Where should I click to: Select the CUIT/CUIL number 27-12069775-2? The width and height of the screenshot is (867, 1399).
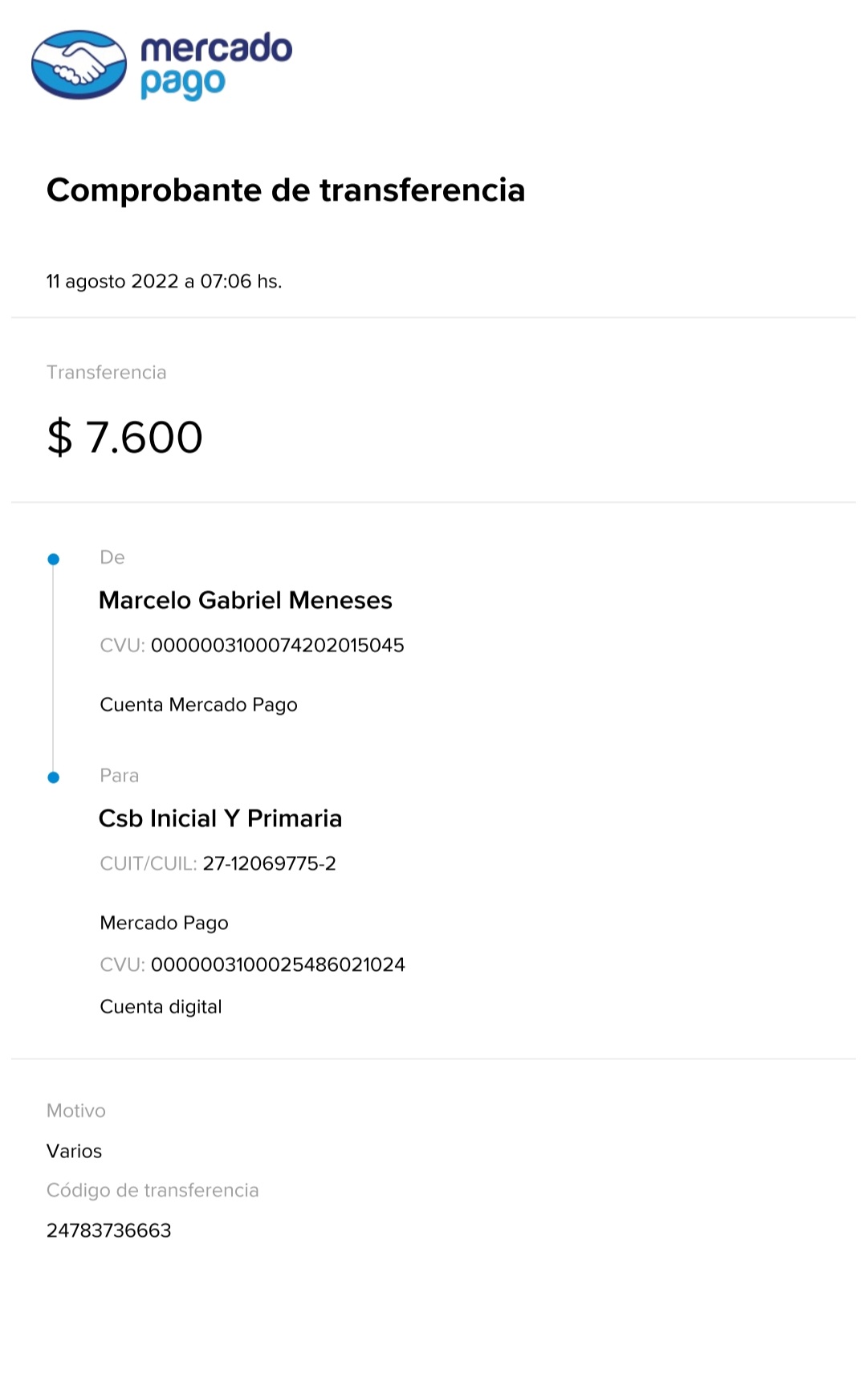tap(270, 864)
